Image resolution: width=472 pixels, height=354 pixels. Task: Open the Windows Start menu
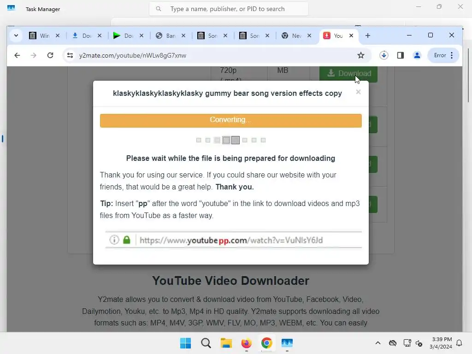[x=185, y=343]
